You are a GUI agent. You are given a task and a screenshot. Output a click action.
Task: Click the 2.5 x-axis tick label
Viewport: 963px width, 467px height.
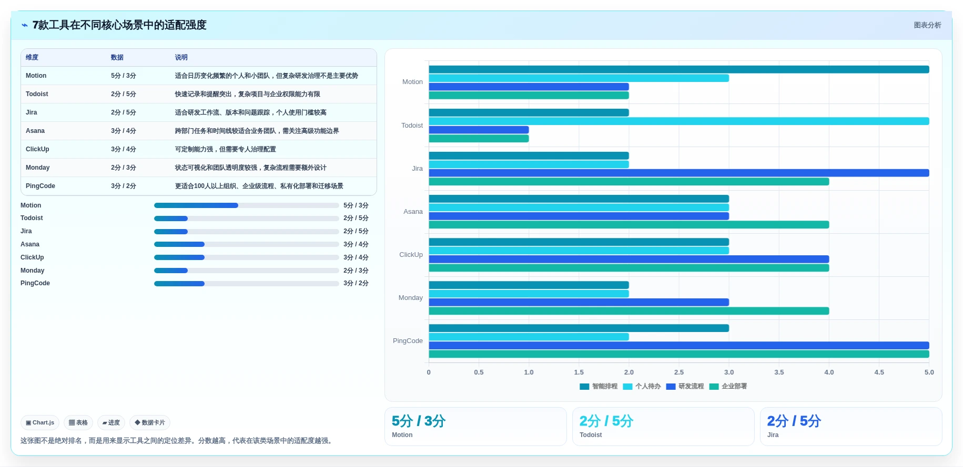(679, 372)
